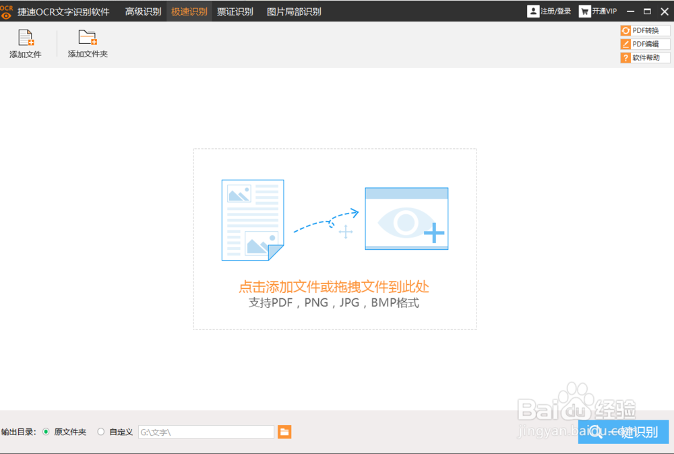Open the 添加文件夹 add folder tool
The image size is (674, 454).
point(87,42)
